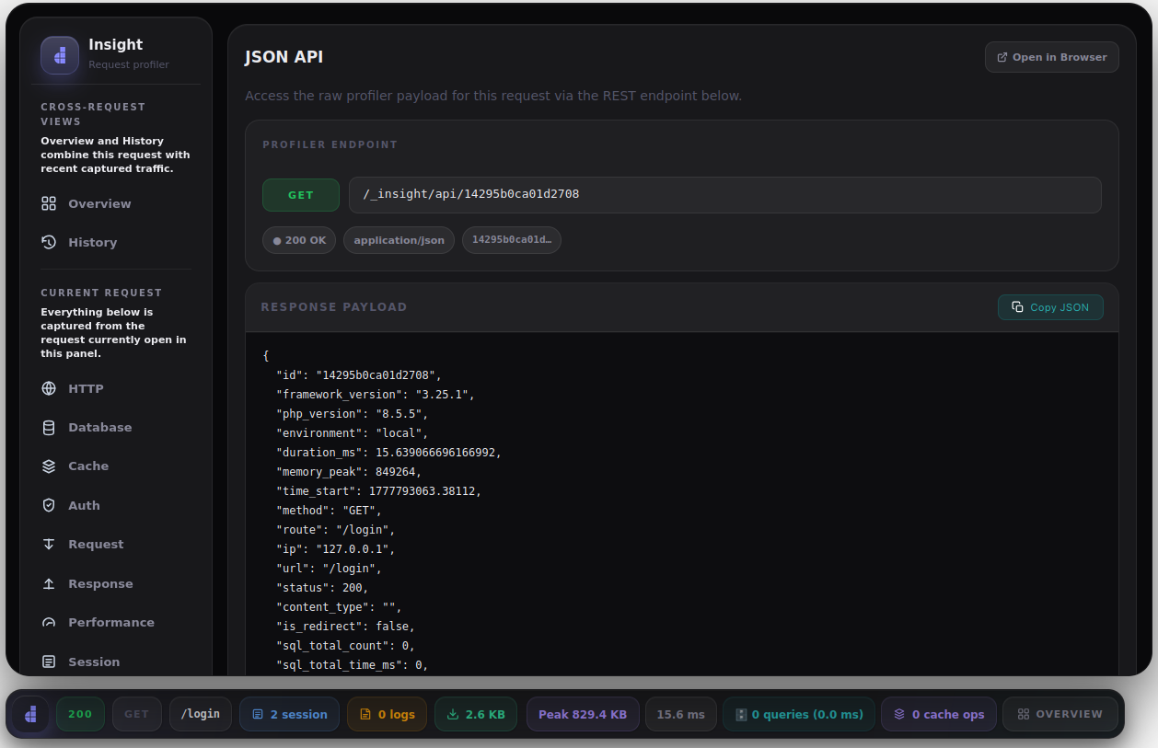Click the PROFILER ENDPOINT label
The image size is (1158, 748).
pos(330,144)
